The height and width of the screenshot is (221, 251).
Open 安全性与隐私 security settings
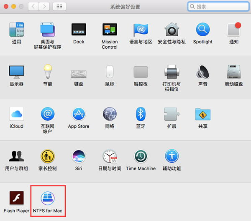(x=172, y=30)
